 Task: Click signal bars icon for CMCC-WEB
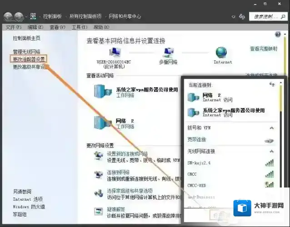click(x=270, y=184)
